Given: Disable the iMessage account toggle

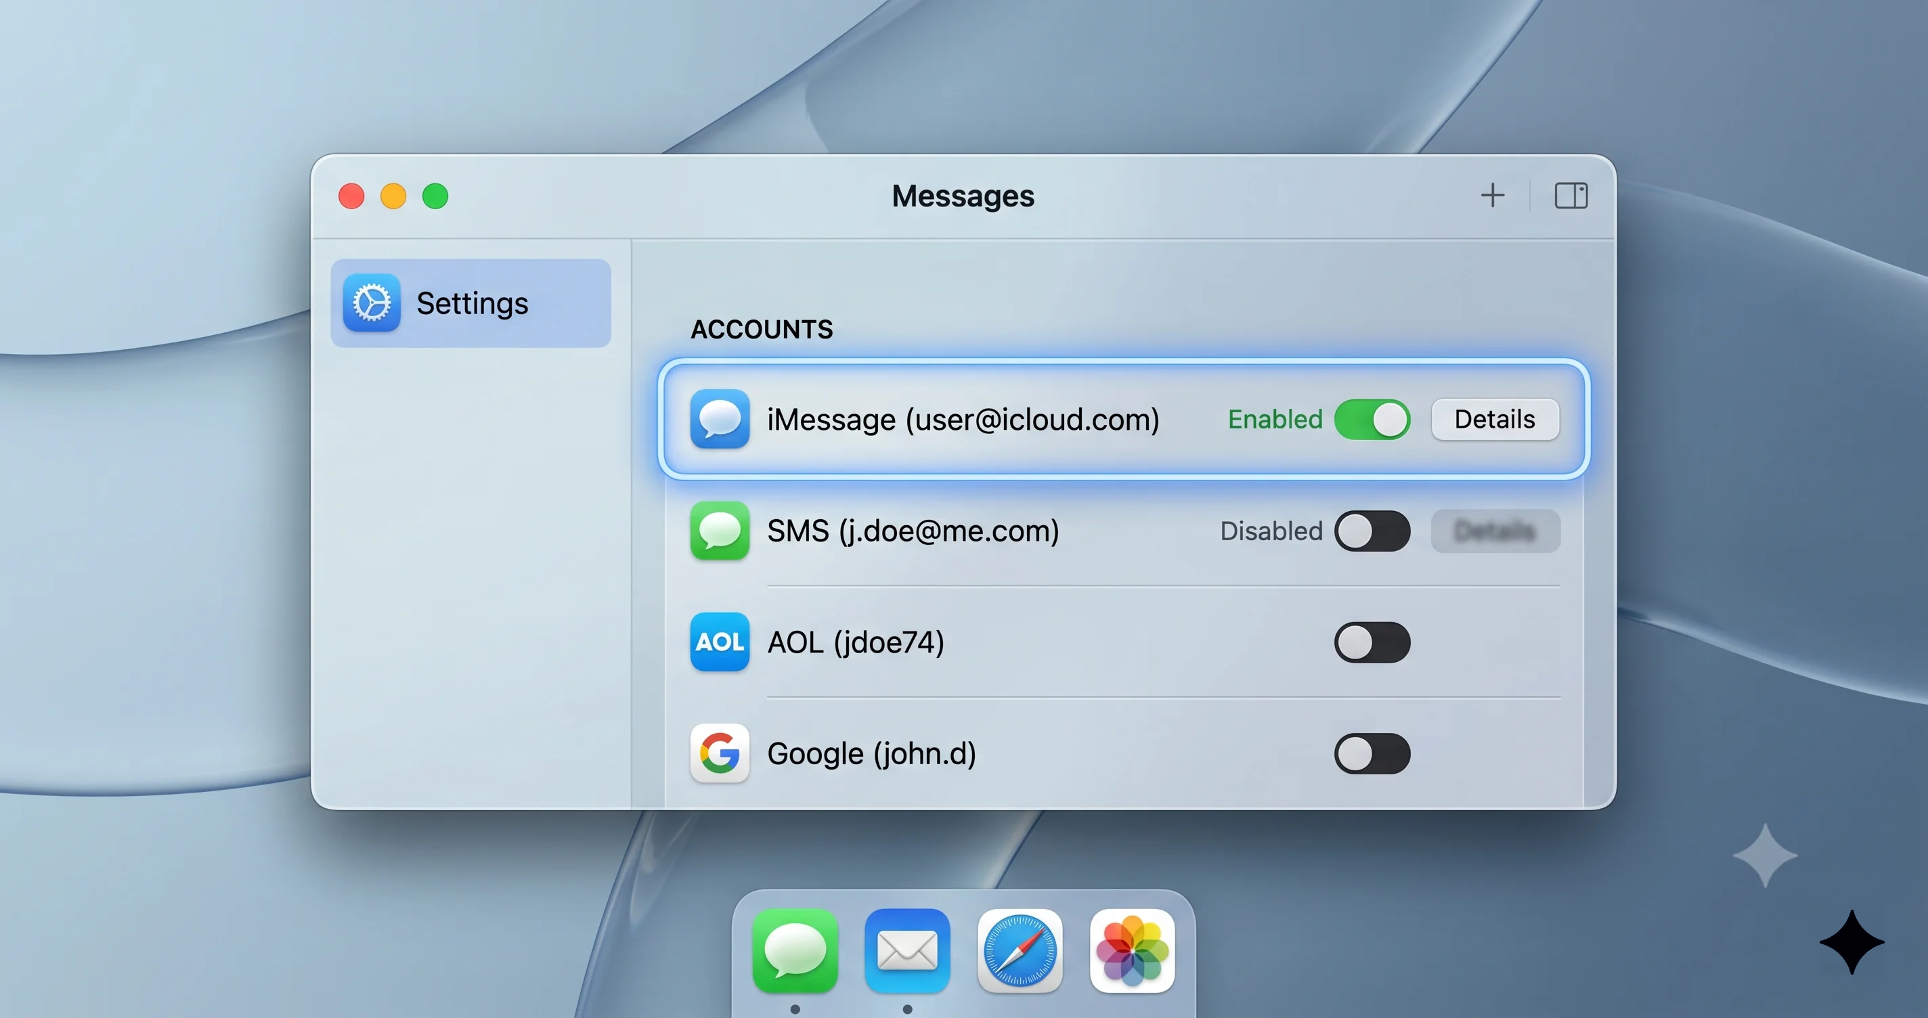Looking at the screenshot, I should (1373, 419).
